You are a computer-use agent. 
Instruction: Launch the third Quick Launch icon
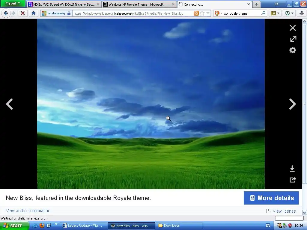tap(49, 226)
